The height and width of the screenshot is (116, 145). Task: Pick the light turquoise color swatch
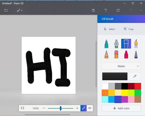coord(105,99)
